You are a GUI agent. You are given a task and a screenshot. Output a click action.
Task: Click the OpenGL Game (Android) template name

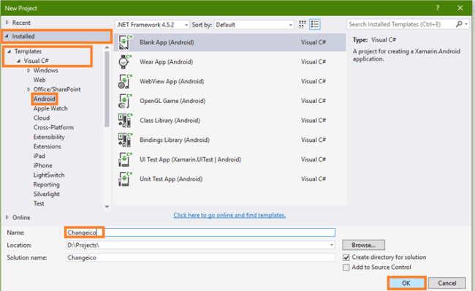(x=172, y=101)
